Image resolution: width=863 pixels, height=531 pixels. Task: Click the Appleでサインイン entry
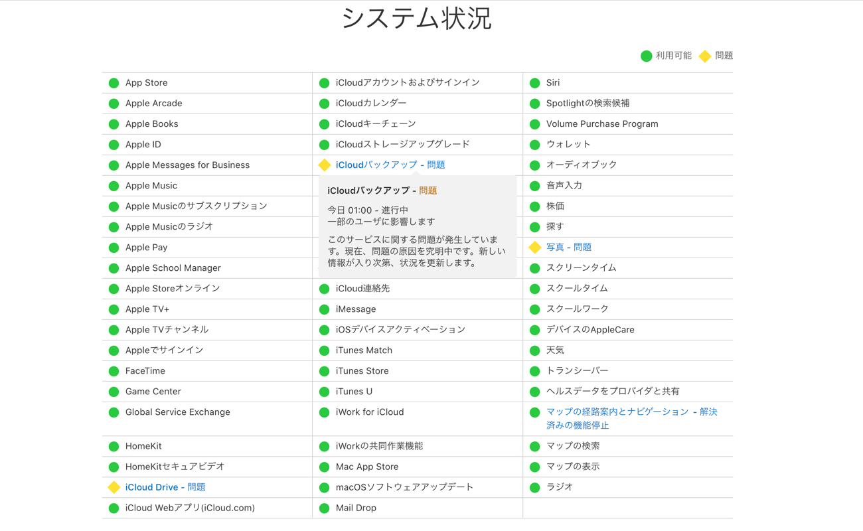pos(165,350)
